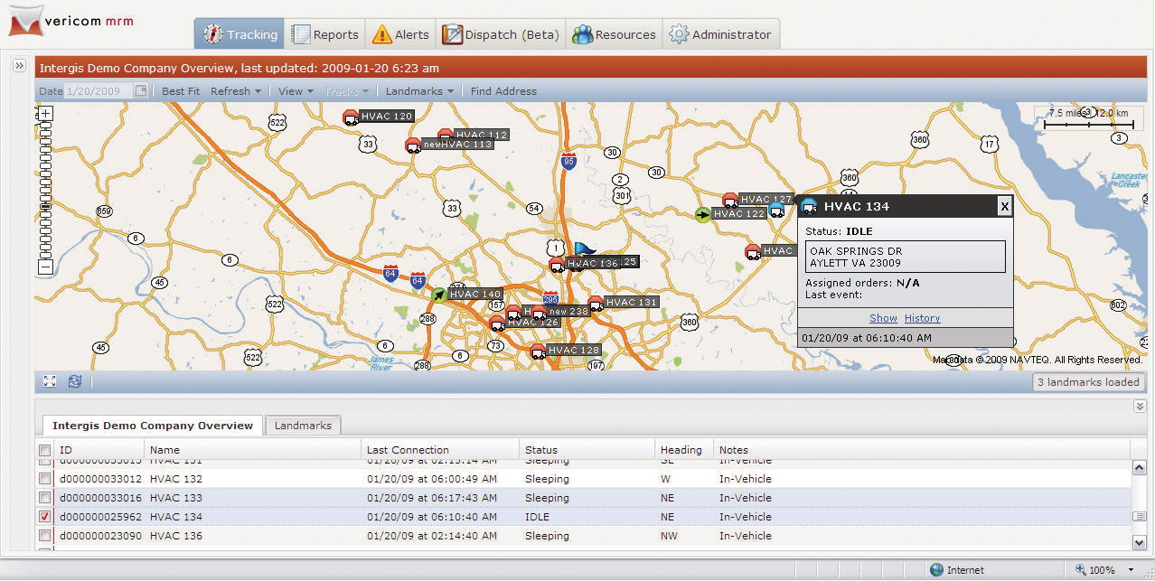
Task: Open the View dropdown menu
Action: [296, 91]
